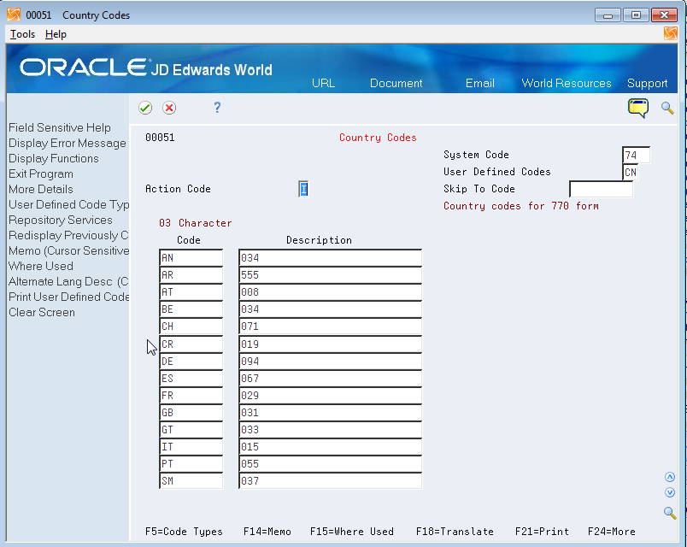
Task: Click the AR code field
Action: point(191,275)
